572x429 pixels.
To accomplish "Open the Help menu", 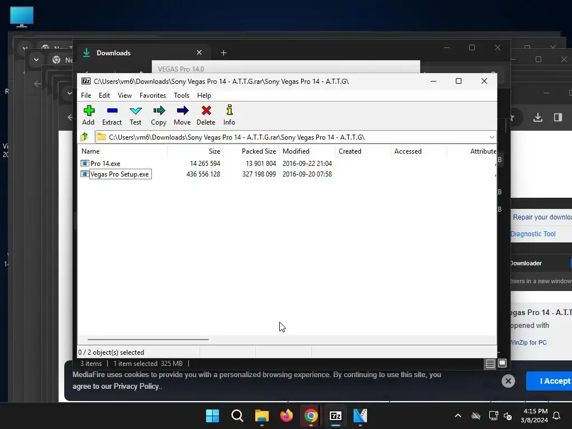I will click(x=204, y=95).
